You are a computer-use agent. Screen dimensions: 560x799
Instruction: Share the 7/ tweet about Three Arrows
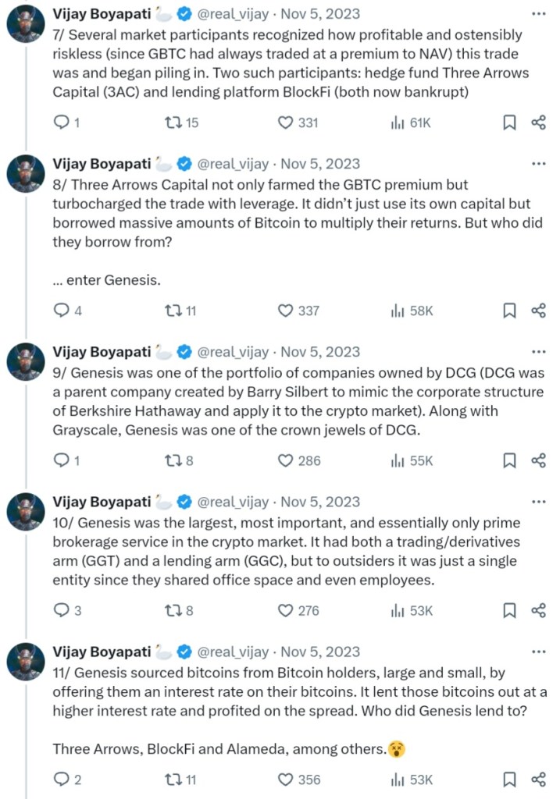click(x=538, y=123)
